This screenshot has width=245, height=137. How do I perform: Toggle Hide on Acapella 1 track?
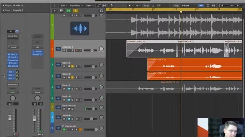click(64, 50)
